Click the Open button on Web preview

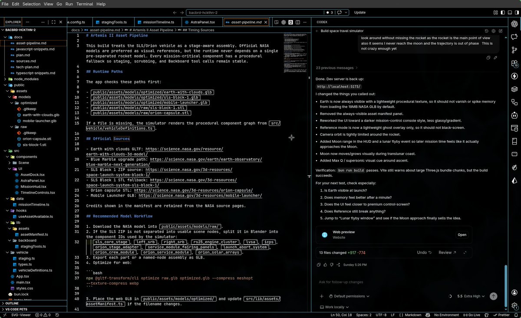point(462,235)
